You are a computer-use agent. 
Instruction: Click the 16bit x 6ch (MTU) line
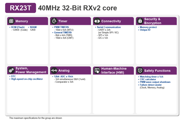click(64, 30)
